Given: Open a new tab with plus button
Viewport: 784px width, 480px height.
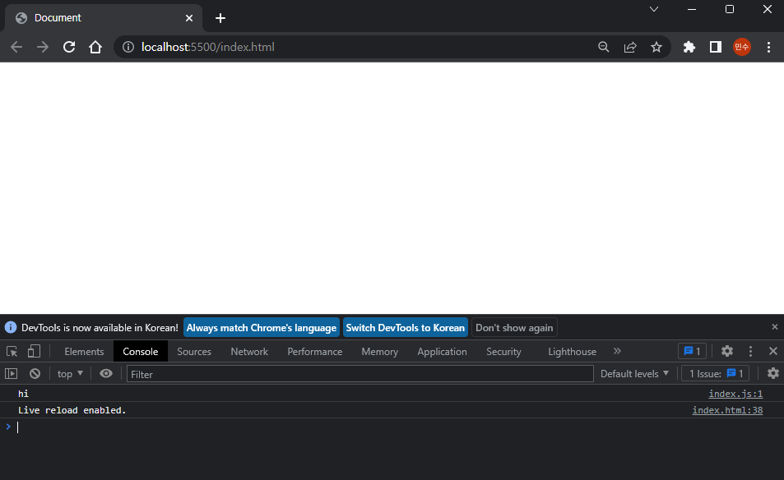Looking at the screenshot, I should pyautogui.click(x=220, y=18).
